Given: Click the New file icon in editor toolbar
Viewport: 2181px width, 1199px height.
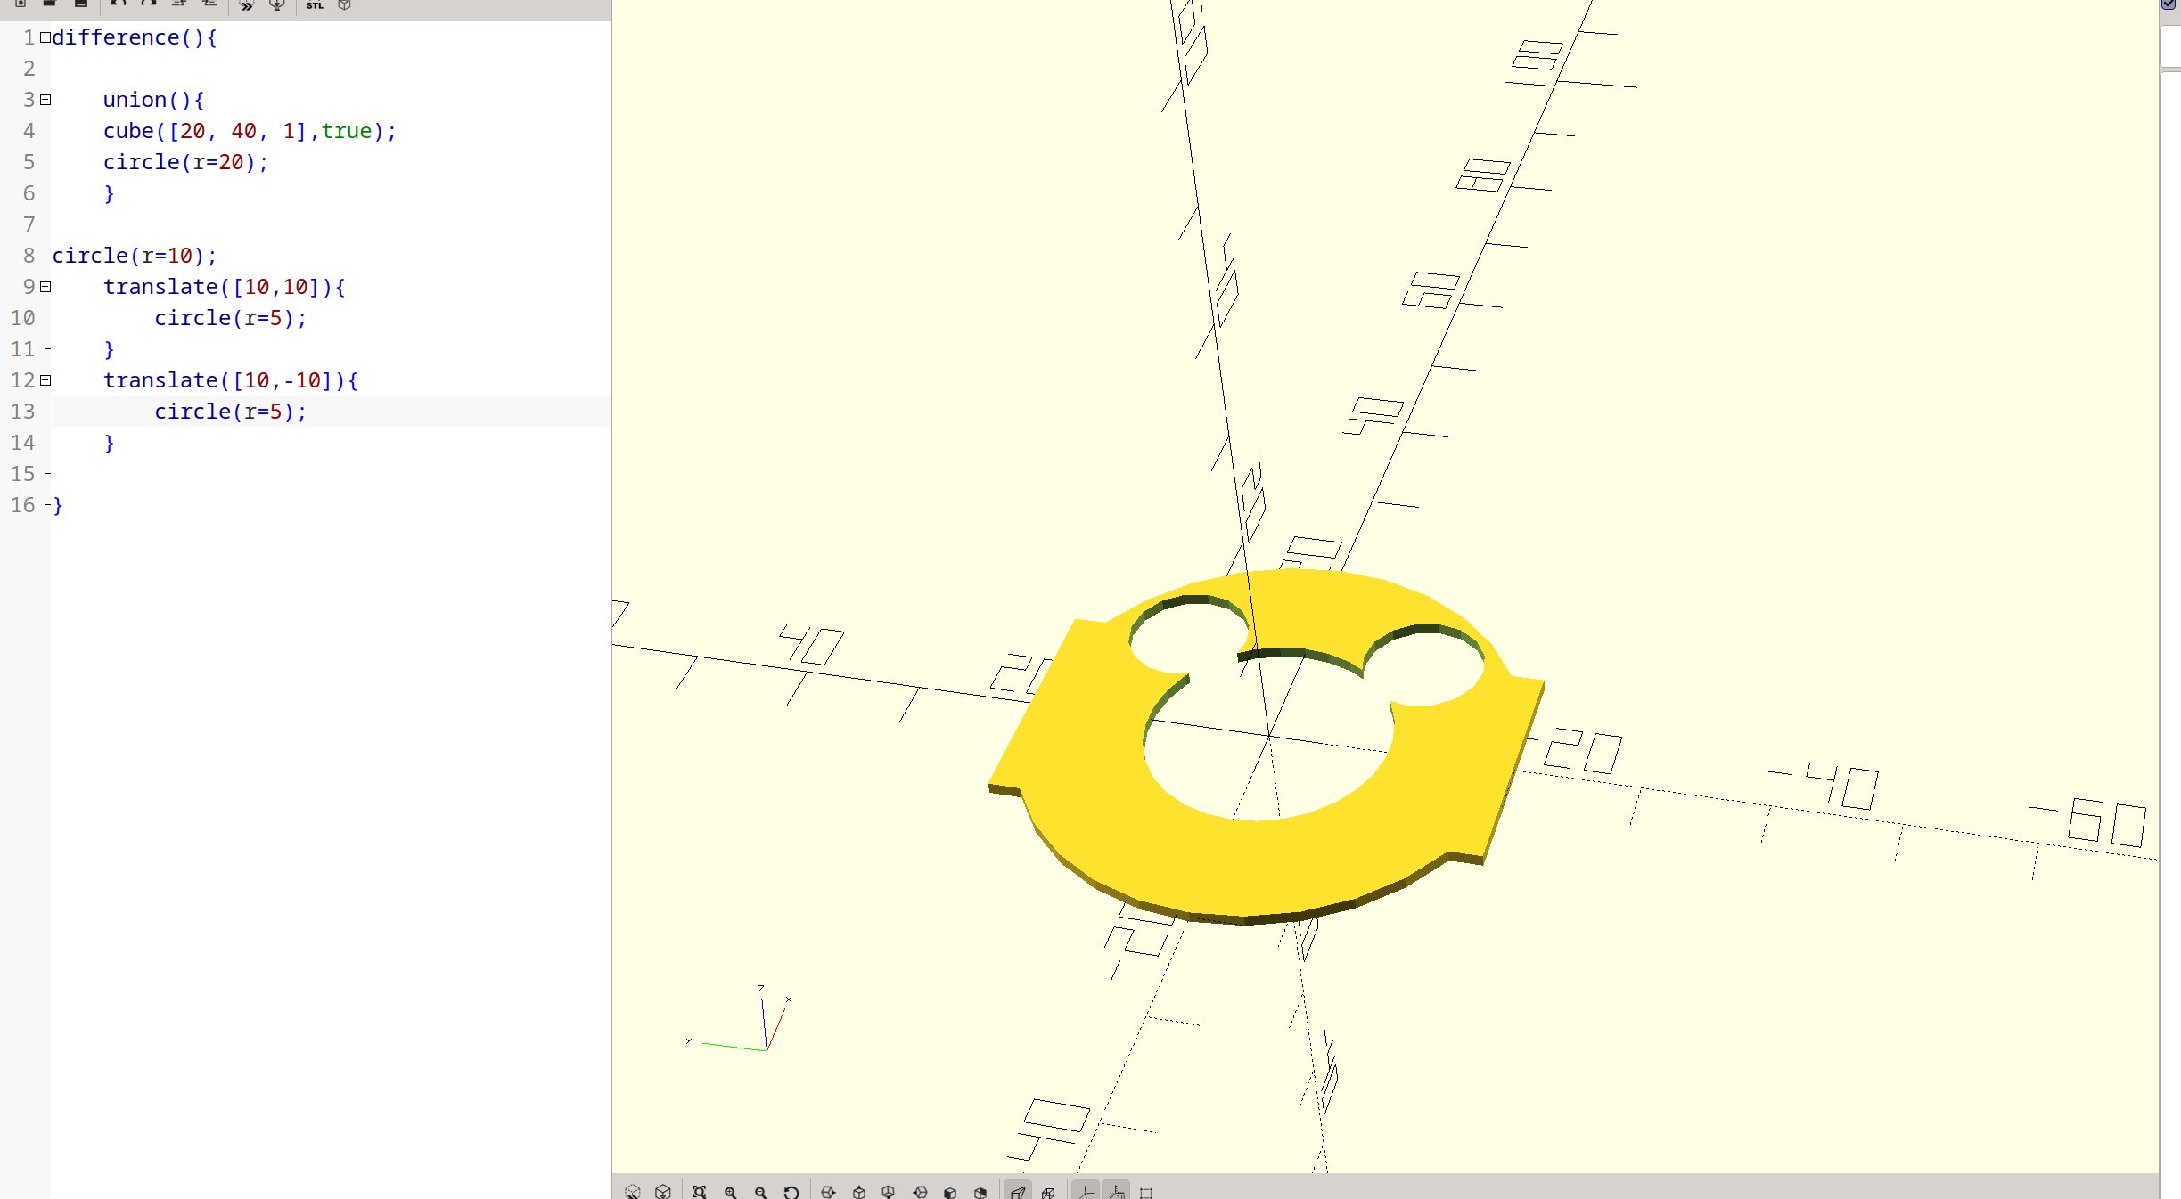Looking at the screenshot, I should pyautogui.click(x=20, y=4).
